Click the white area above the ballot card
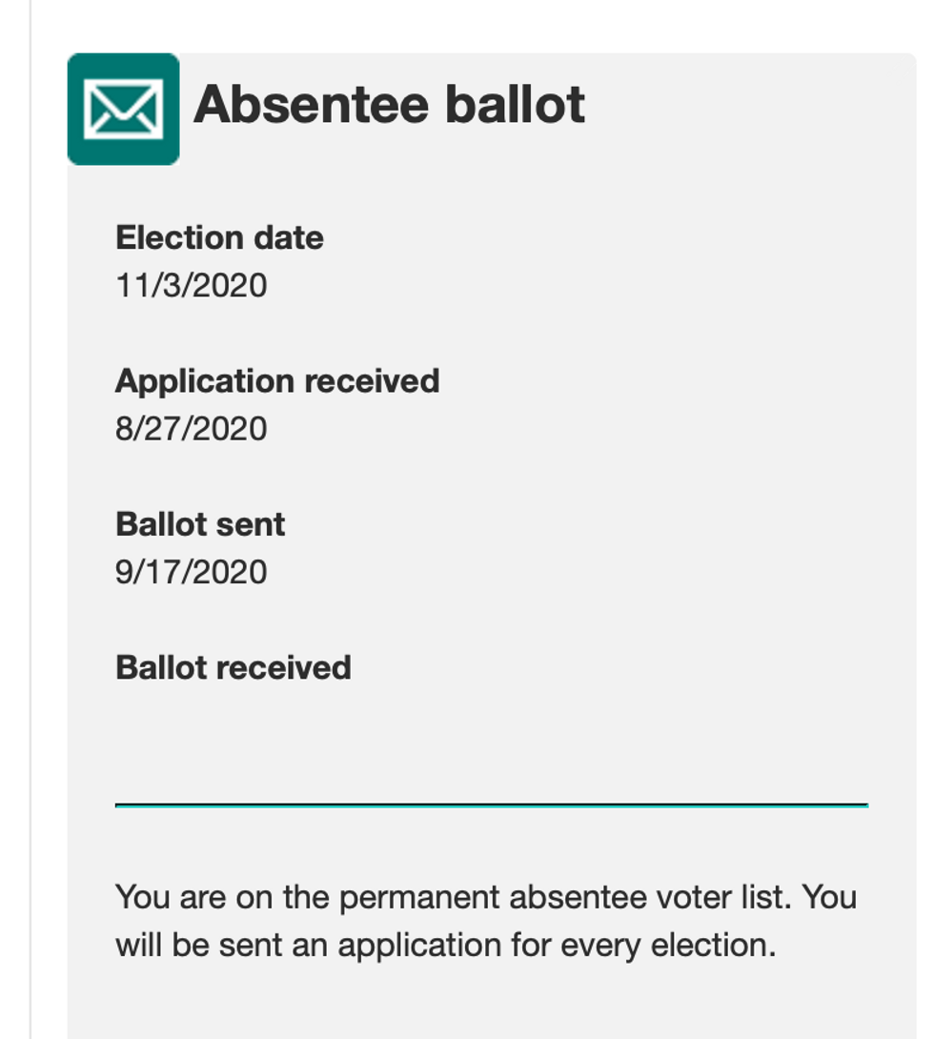 tap(477, 24)
